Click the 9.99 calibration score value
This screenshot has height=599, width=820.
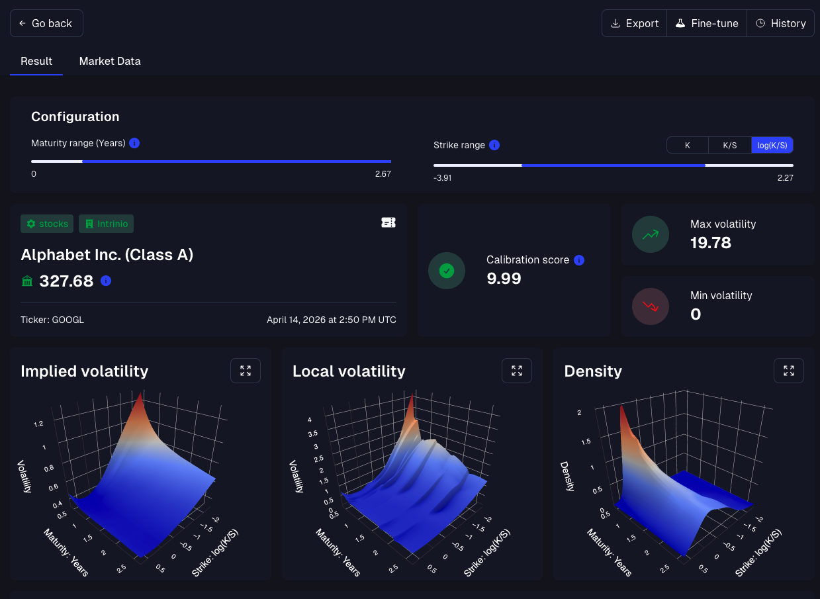click(504, 279)
